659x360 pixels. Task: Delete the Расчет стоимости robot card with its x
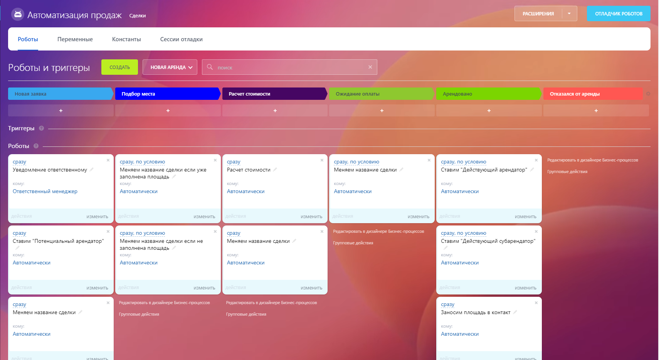(322, 160)
